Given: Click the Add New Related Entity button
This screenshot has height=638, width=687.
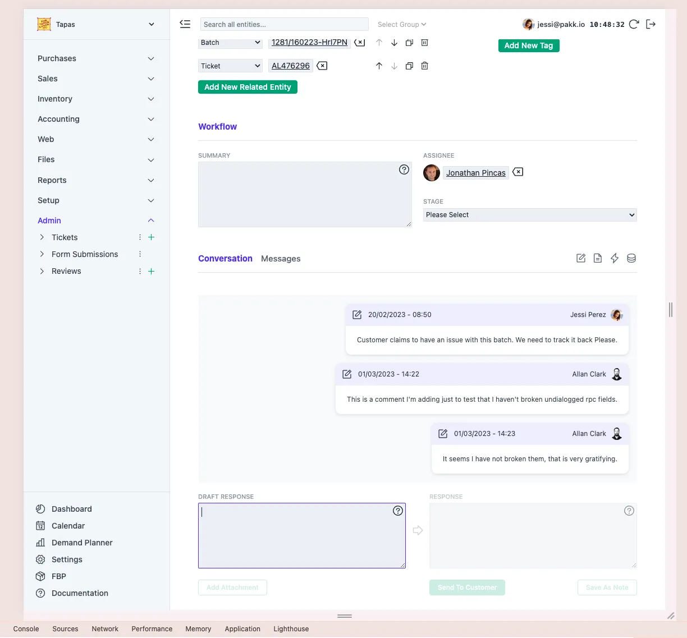Looking at the screenshot, I should pos(248,87).
